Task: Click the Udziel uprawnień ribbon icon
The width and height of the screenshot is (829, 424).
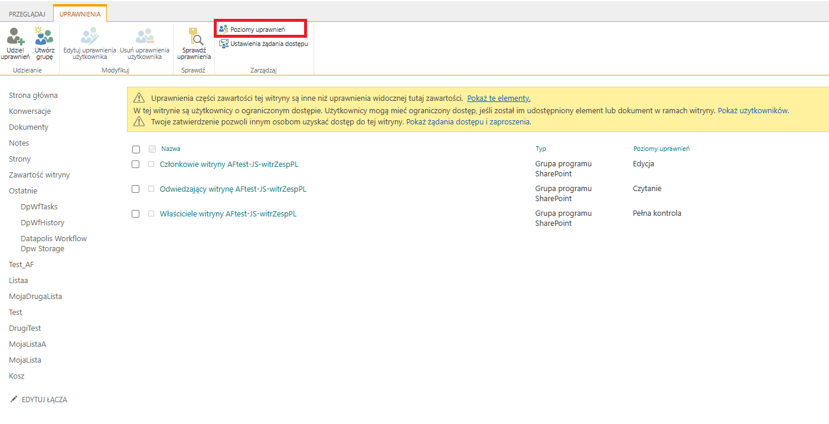Action: point(15,37)
